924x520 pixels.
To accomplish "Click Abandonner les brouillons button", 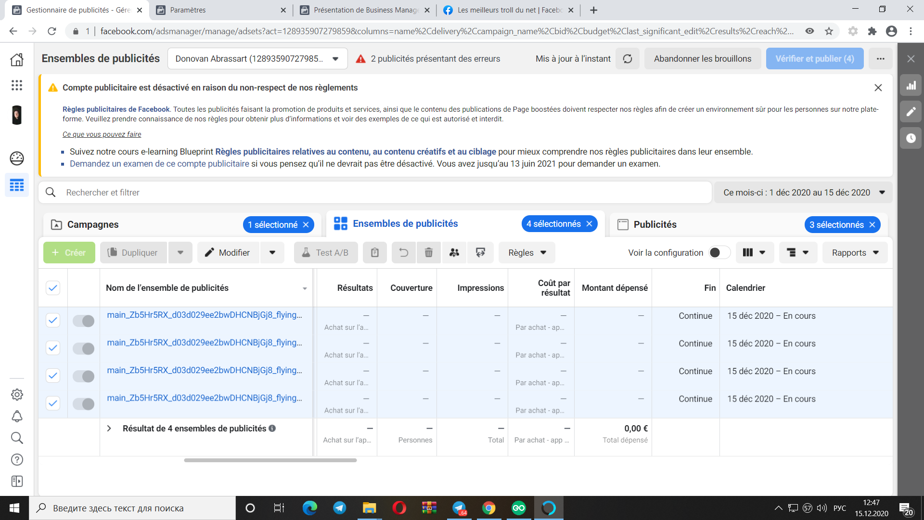I will (703, 59).
